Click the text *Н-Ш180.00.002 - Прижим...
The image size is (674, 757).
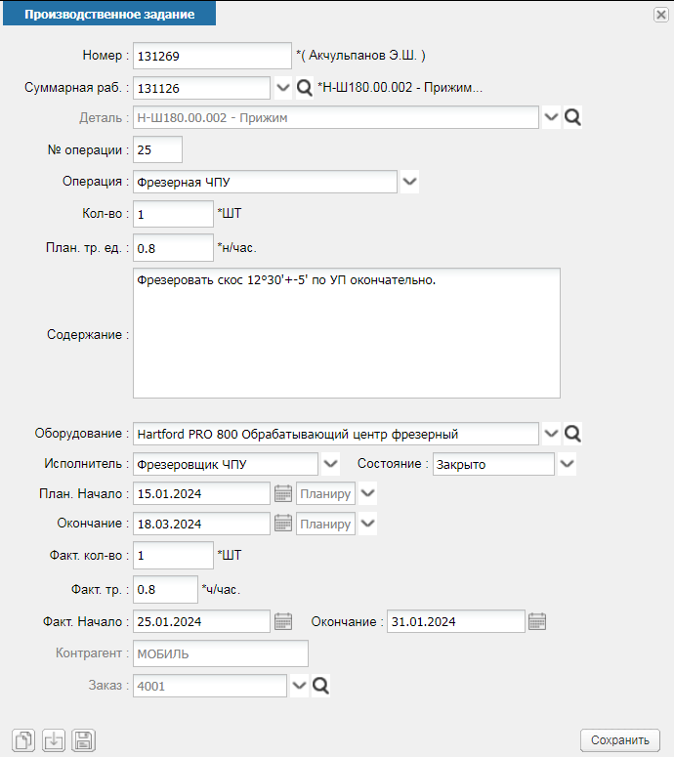click(x=400, y=87)
